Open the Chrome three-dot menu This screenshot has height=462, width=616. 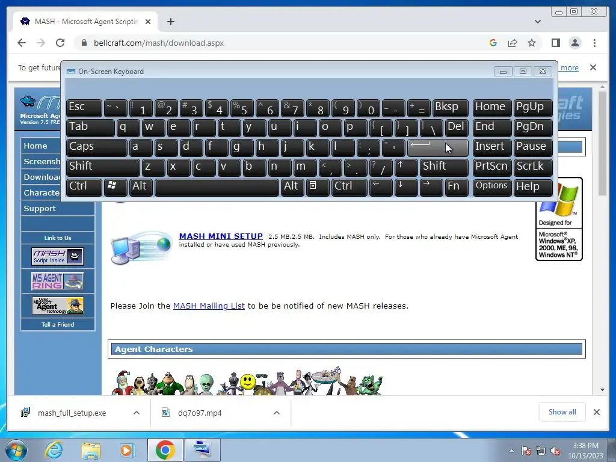[x=594, y=43]
